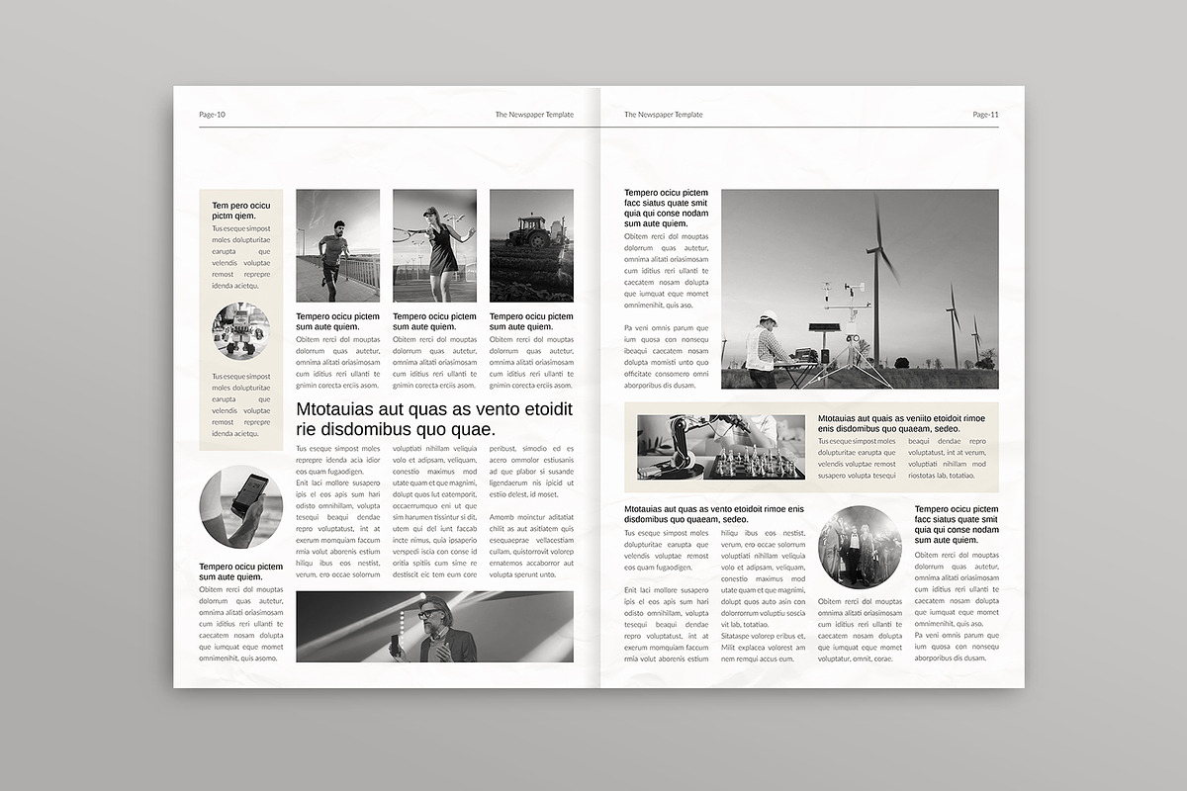Click the 'Pa veni omnis parum que' paragraph beside turbine photo
Screen dimensions: 1187x791
(x=666, y=357)
